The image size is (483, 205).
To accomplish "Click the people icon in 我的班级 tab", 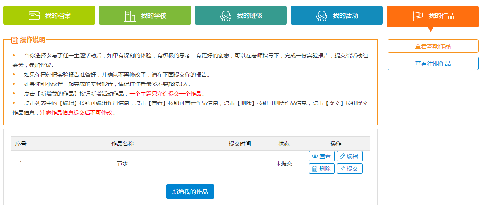I will [x=226, y=16].
